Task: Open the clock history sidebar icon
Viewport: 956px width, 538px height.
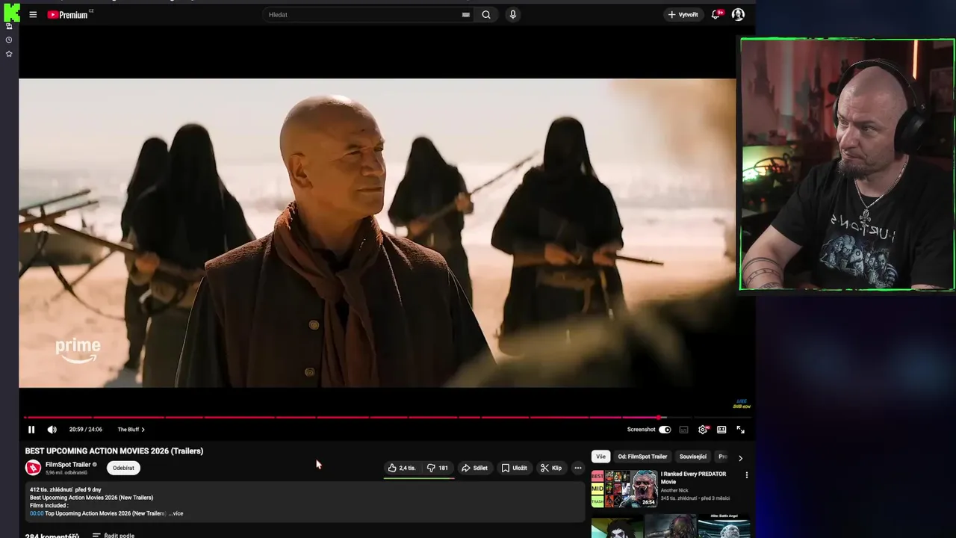Action: pyautogui.click(x=9, y=40)
